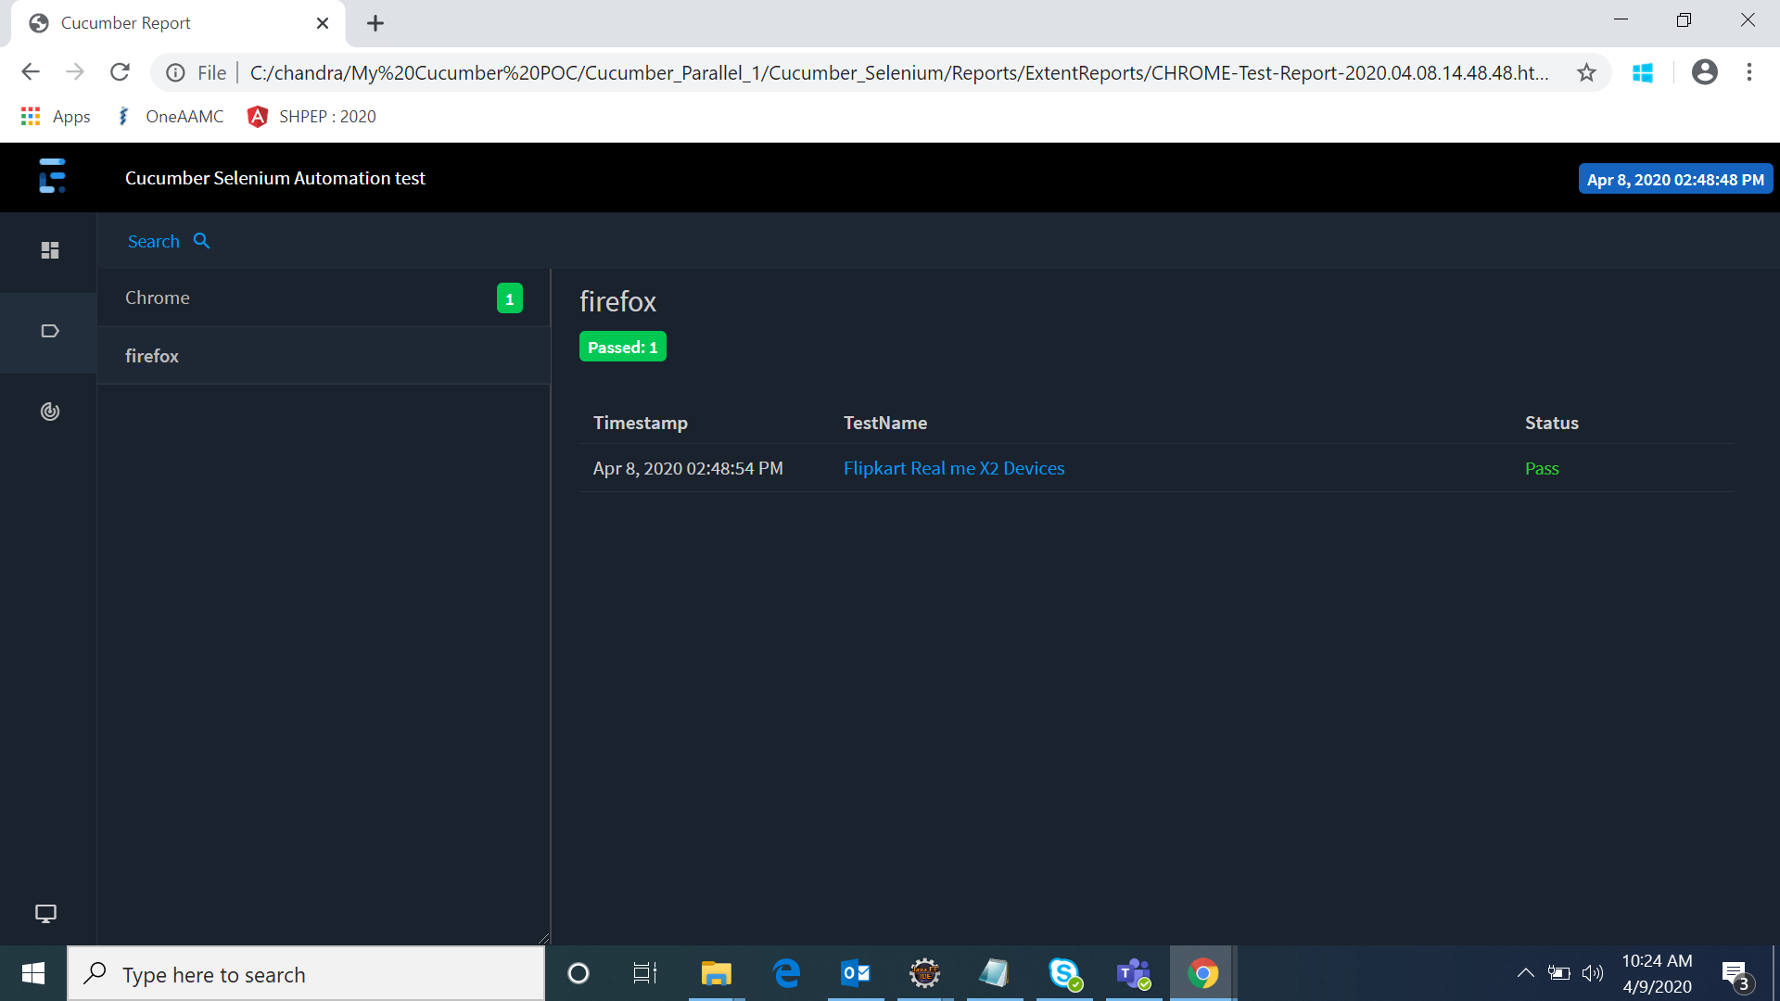The height and width of the screenshot is (1001, 1780).
Task: Click the search magnifier icon
Action: [201, 240]
